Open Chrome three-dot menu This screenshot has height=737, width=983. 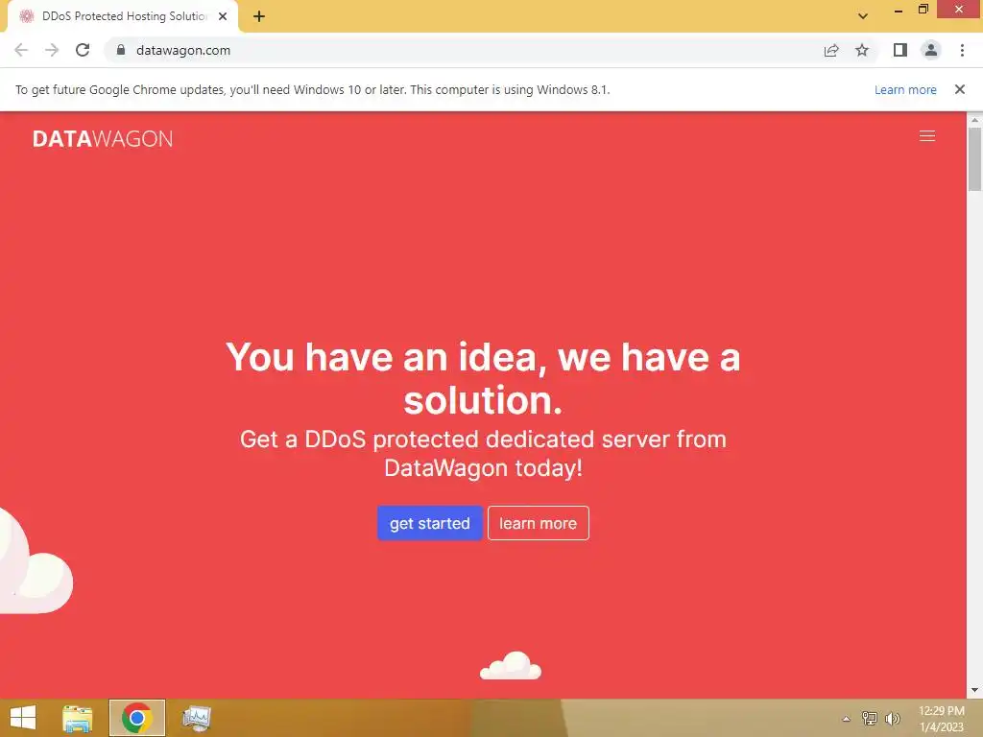962,50
